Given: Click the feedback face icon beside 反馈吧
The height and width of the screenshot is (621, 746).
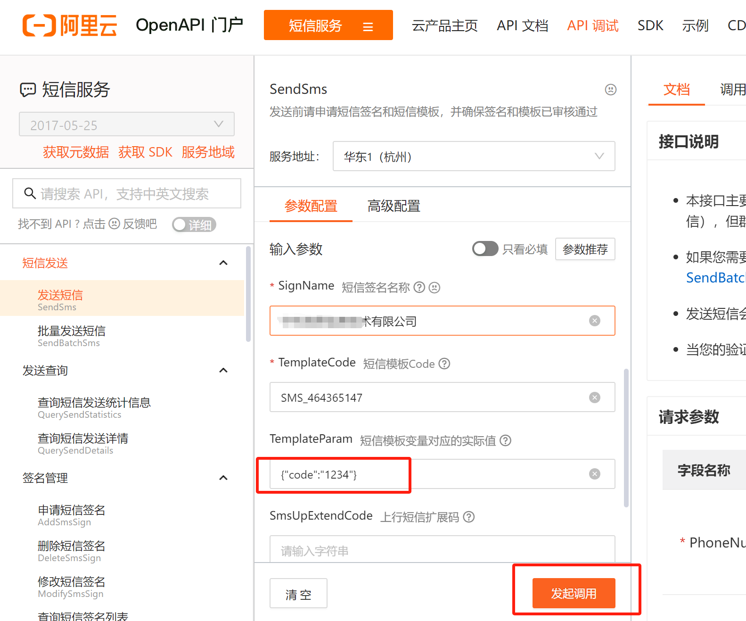Looking at the screenshot, I should click(114, 224).
